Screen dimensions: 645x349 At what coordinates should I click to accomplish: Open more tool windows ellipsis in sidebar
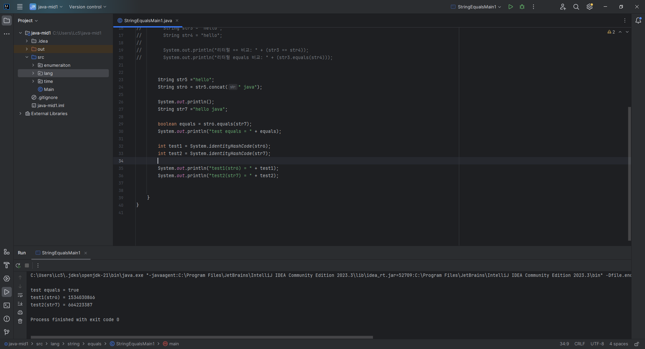coord(7,34)
